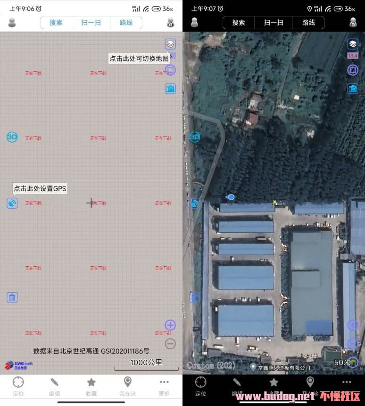Tap the map layers icon in left screen
365x406 pixels.
(x=170, y=44)
